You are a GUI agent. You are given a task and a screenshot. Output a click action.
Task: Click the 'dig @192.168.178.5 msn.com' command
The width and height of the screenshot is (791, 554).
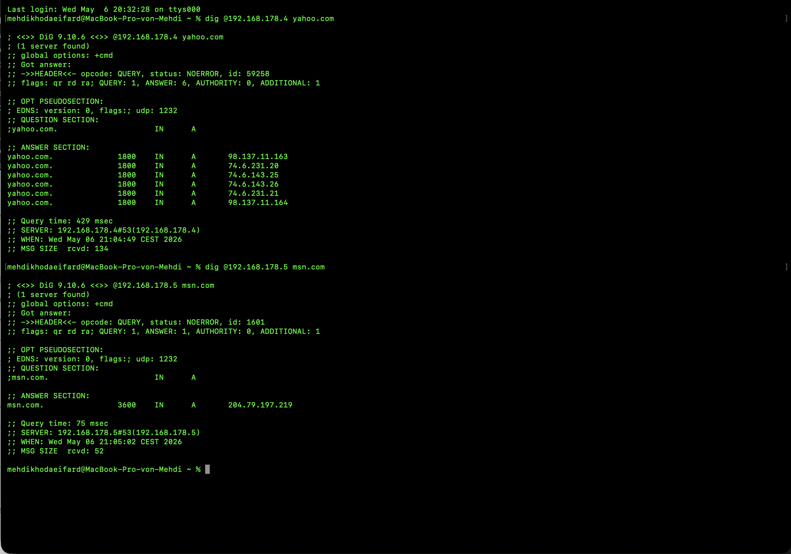click(265, 267)
